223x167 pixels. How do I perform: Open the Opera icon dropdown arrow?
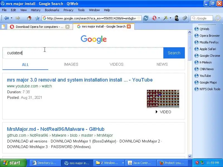tap(159, 18)
